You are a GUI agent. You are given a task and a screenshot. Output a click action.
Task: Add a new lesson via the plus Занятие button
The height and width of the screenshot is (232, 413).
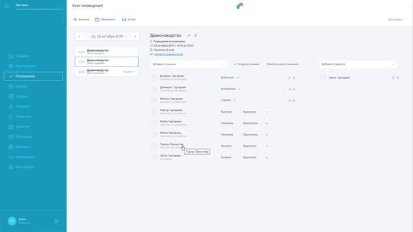tap(81, 19)
